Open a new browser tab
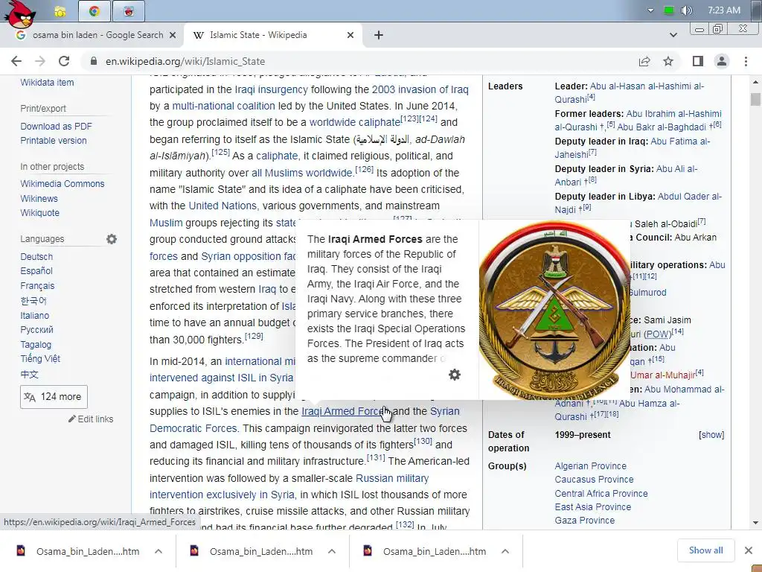Screen dimensions: 762x572 (x=379, y=35)
